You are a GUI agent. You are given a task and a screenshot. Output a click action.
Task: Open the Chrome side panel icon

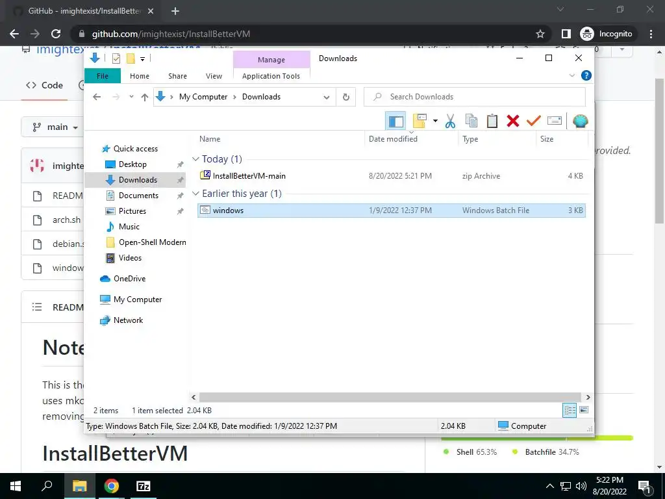click(566, 34)
